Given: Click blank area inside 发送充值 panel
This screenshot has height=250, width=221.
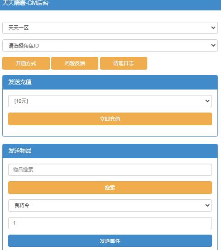Looking at the screenshot, I should (110, 131).
